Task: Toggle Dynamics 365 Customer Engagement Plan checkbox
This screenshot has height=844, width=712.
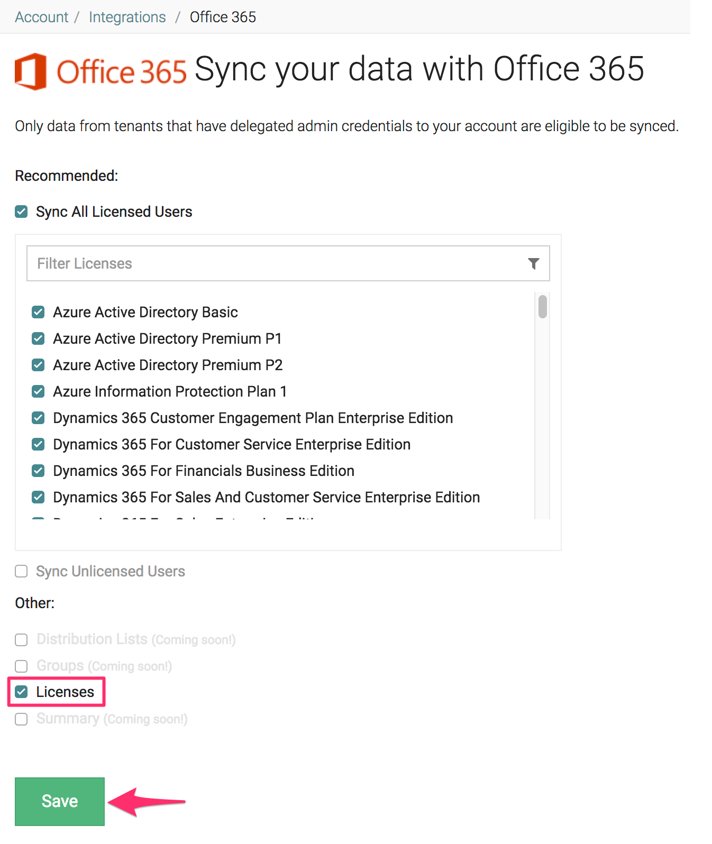Action: click(x=38, y=418)
